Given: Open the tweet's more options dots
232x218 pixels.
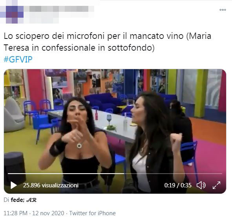Looking at the screenshot, I should coord(223,10).
